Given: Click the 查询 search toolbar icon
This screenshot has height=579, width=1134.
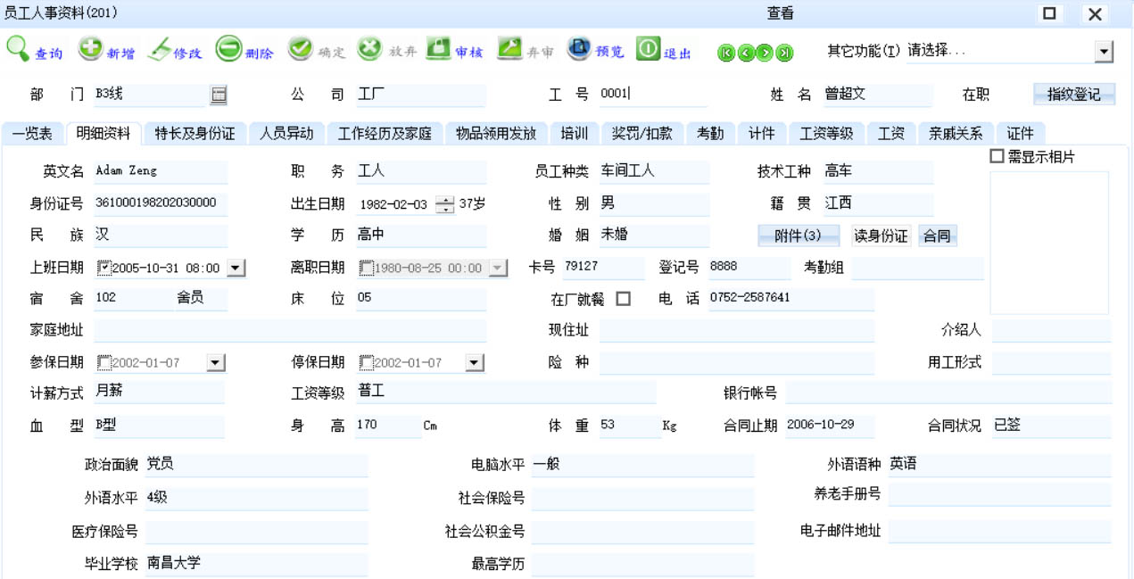Looking at the screenshot, I should click(x=19, y=49).
